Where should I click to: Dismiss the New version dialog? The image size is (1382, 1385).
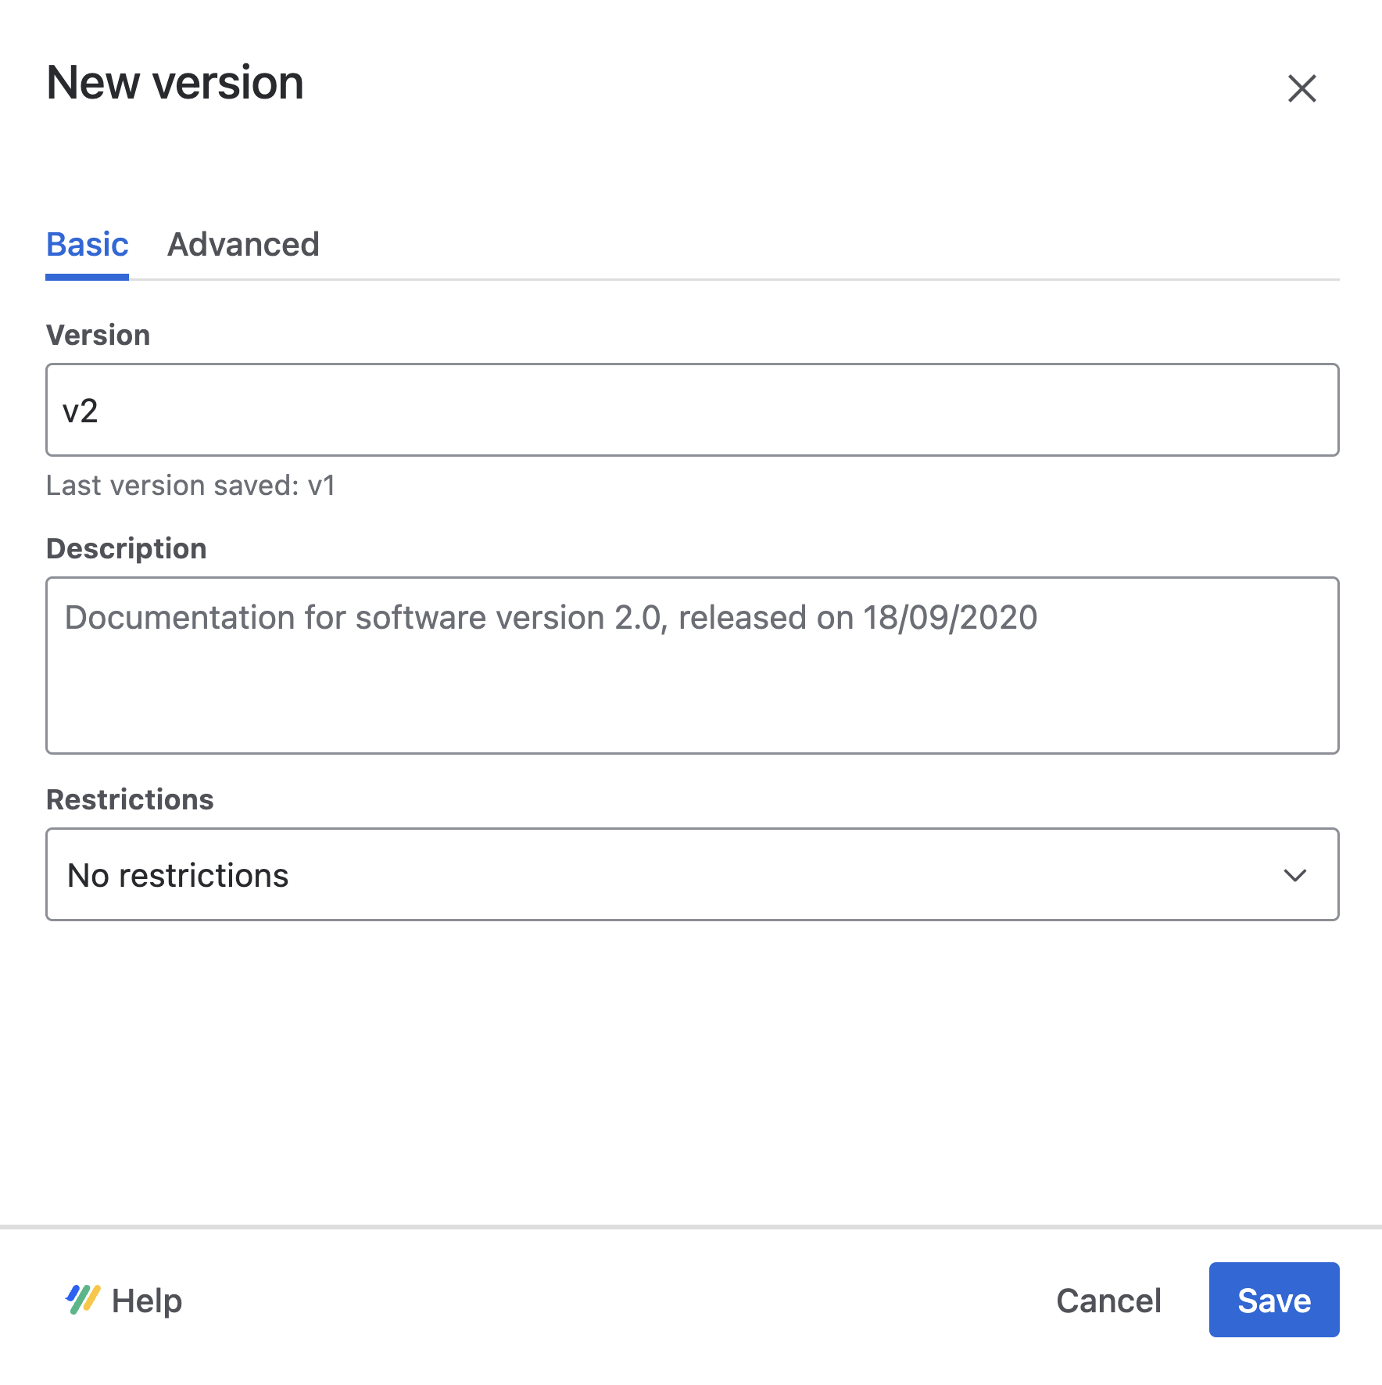pyautogui.click(x=1301, y=88)
